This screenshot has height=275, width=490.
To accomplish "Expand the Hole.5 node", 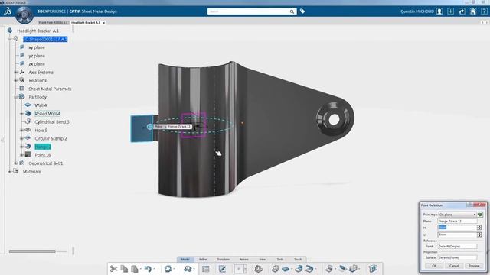I will pos(21,131).
